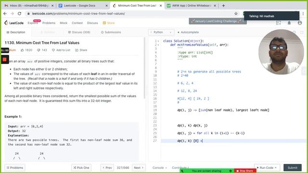Close the AWW App whiteboard tab
The width and height of the screenshot is (308, 173).
click(x=215, y=6)
